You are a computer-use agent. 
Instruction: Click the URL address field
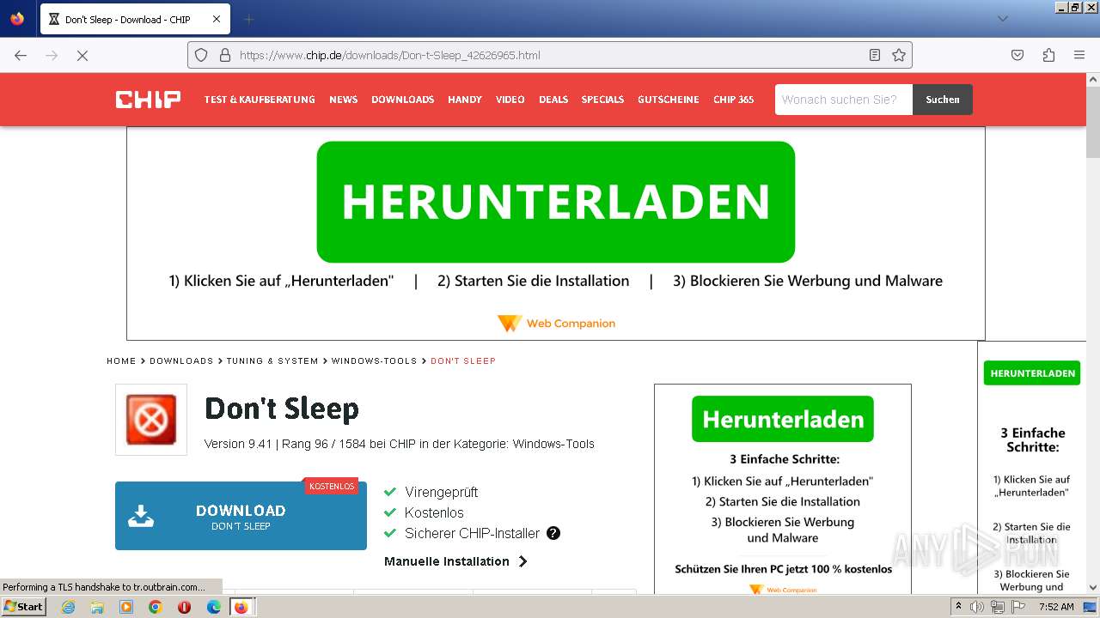[x=550, y=55]
